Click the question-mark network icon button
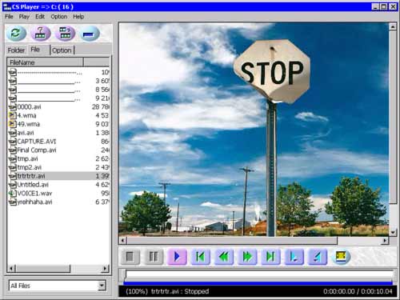The width and height of the screenshot is (400, 300). [x=41, y=34]
